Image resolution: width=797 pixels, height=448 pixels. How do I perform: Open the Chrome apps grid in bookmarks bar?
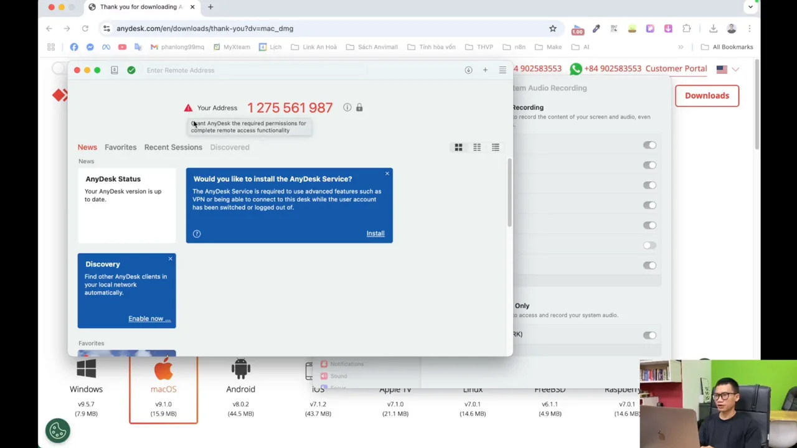pyautogui.click(x=51, y=47)
